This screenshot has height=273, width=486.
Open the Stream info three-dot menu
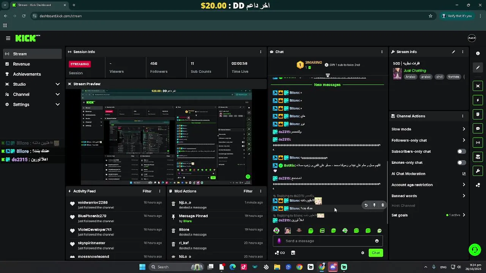[462, 52]
